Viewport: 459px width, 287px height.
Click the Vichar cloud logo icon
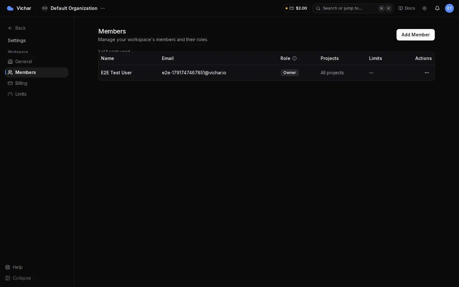click(10, 8)
